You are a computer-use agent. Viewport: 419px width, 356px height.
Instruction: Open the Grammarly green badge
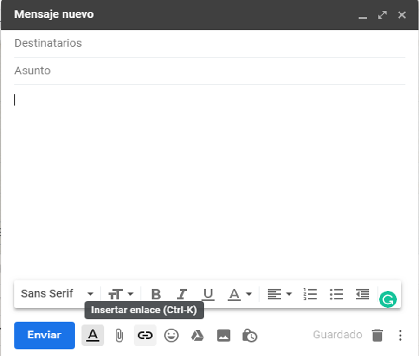click(388, 299)
